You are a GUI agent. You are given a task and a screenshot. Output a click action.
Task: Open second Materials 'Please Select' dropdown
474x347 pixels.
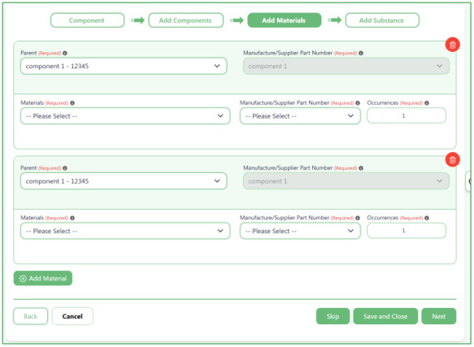click(x=125, y=231)
